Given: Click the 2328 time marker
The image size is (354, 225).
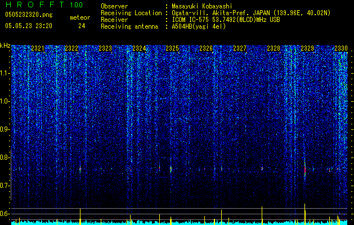Looking at the screenshot, I should 274,48.
